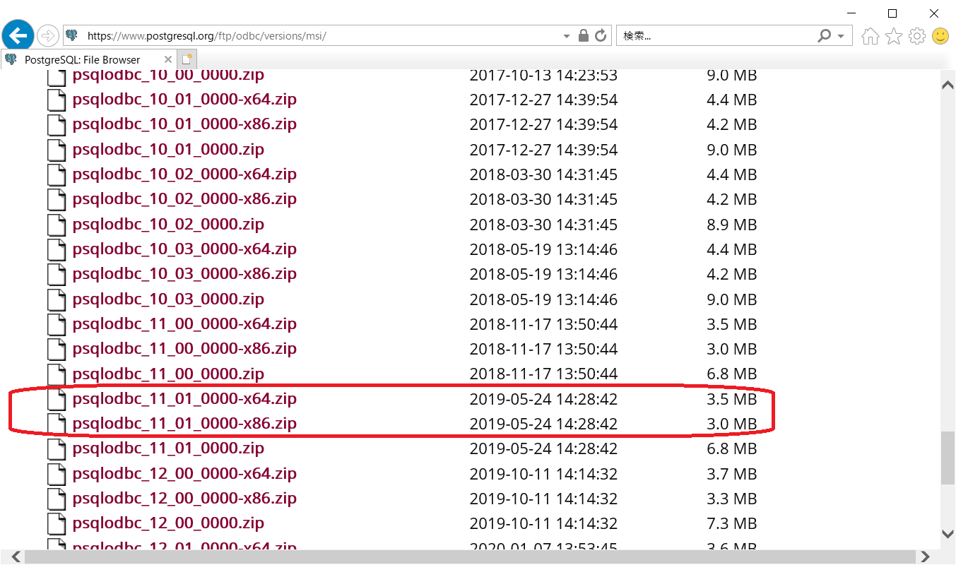956x565 pixels.
Task: Refresh the page with the reload icon
Action: click(x=601, y=35)
